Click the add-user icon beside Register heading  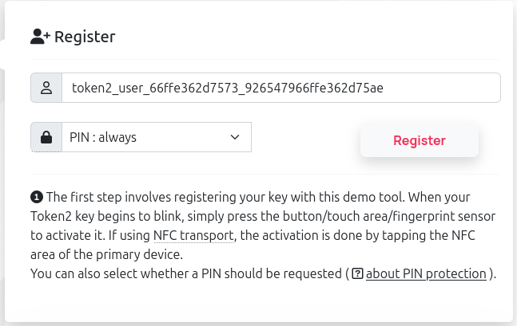pyautogui.click(x=40, y=37)
